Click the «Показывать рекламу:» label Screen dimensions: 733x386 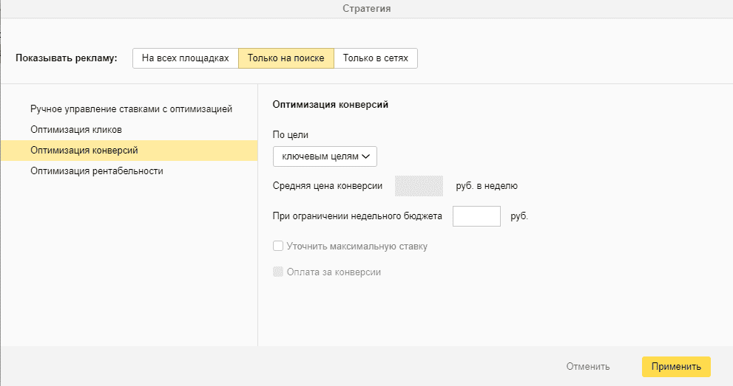pos(67,58)
